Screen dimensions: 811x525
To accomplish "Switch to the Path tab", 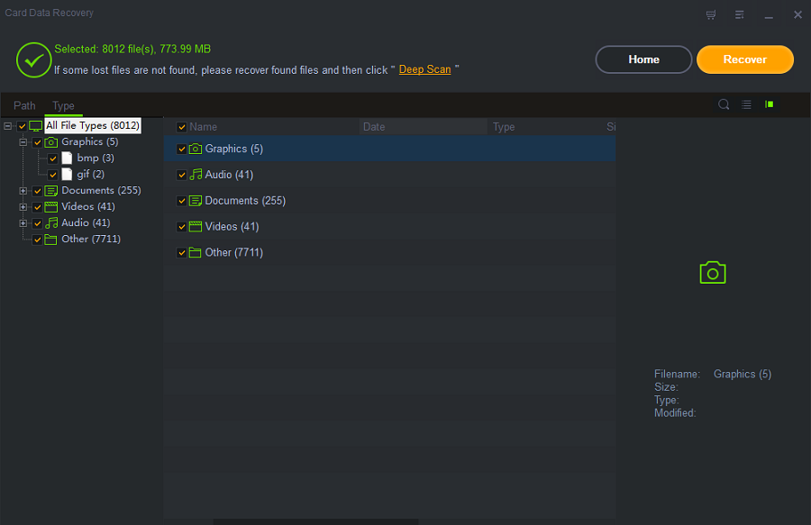I will tap(24, 106).
